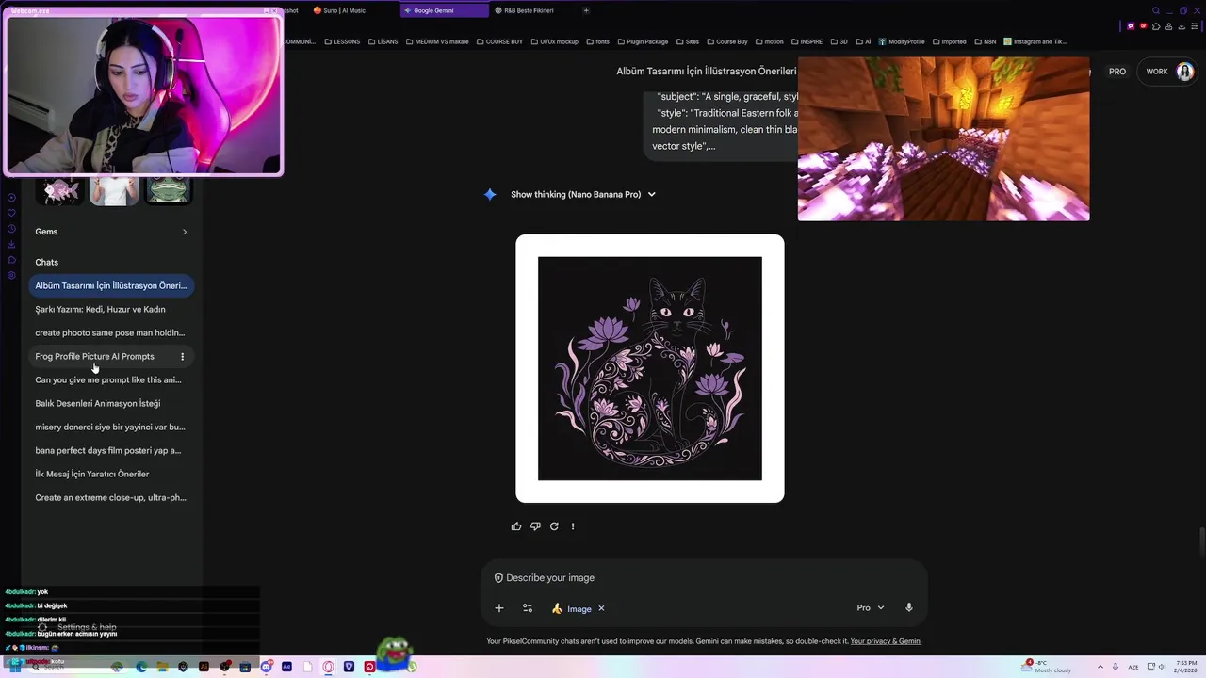Dislike the generated cat image response

click(535, 526)
